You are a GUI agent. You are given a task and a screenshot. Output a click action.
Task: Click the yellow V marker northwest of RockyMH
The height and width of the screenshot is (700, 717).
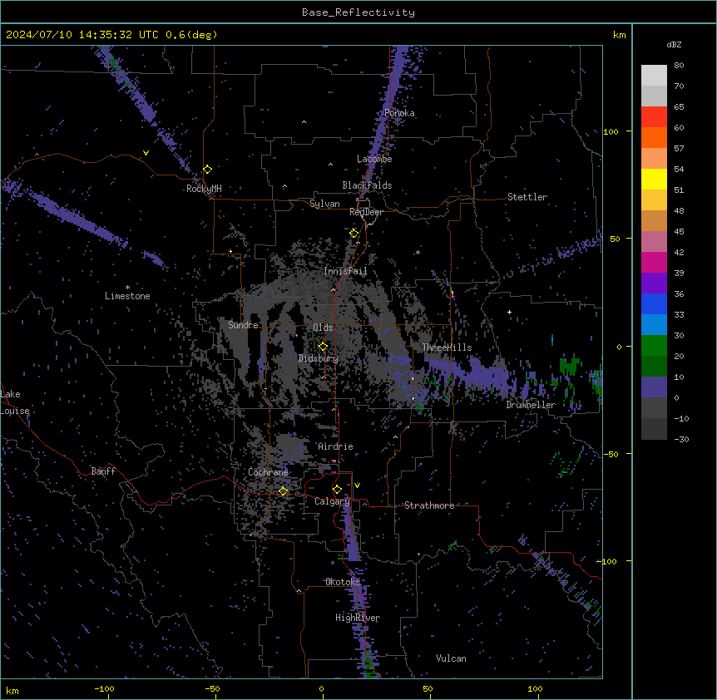click(146, 153)
